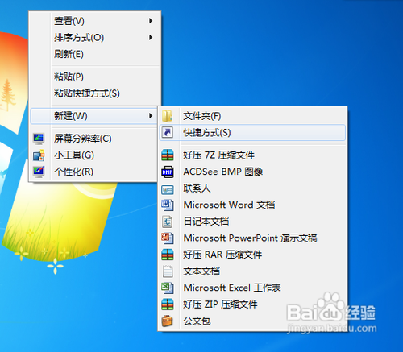Create a new 文本文档

pos(252,271)
